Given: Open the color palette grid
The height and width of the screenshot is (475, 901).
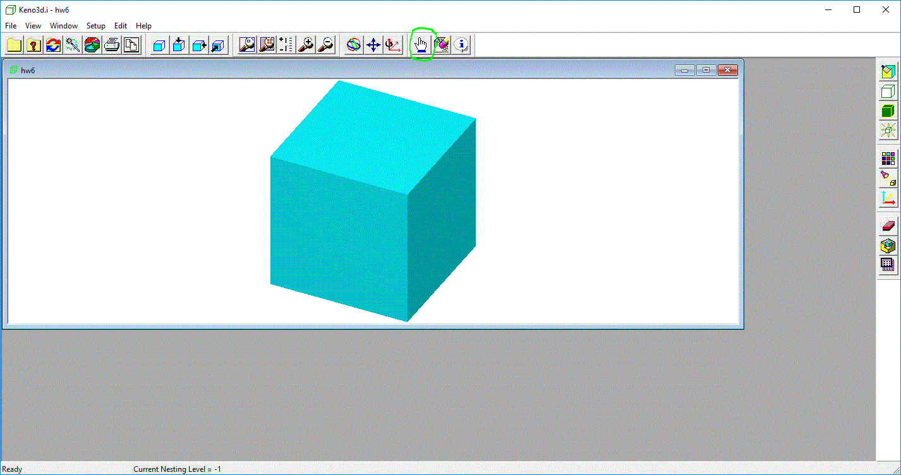Looking at the screenshot, I should (x=888, y=159).
